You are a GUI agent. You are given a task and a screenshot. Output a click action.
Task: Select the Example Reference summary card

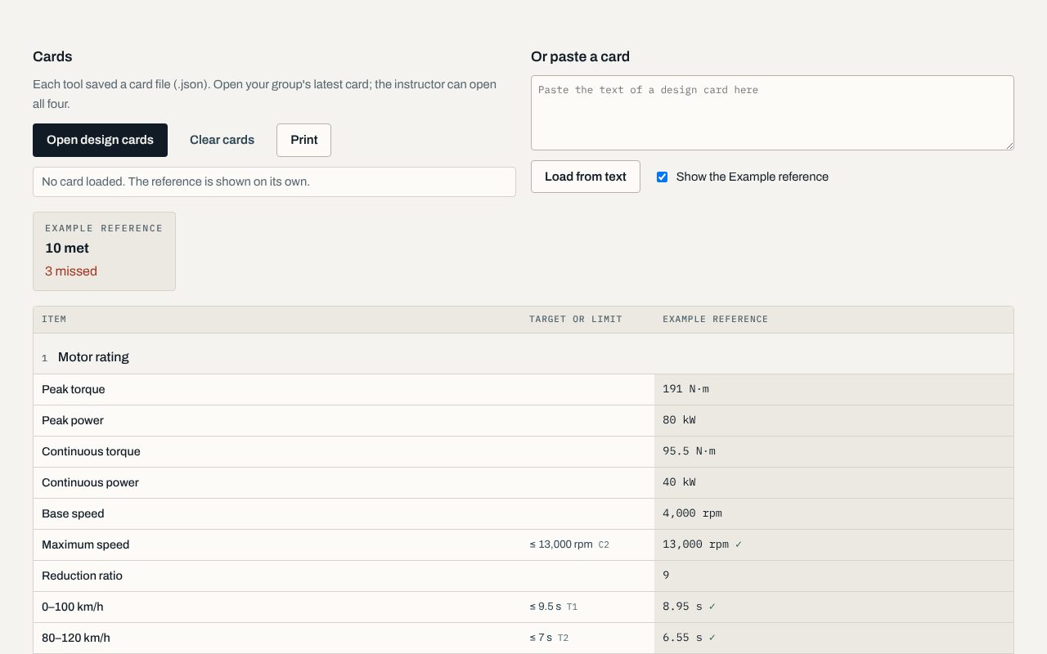[104, 251]
